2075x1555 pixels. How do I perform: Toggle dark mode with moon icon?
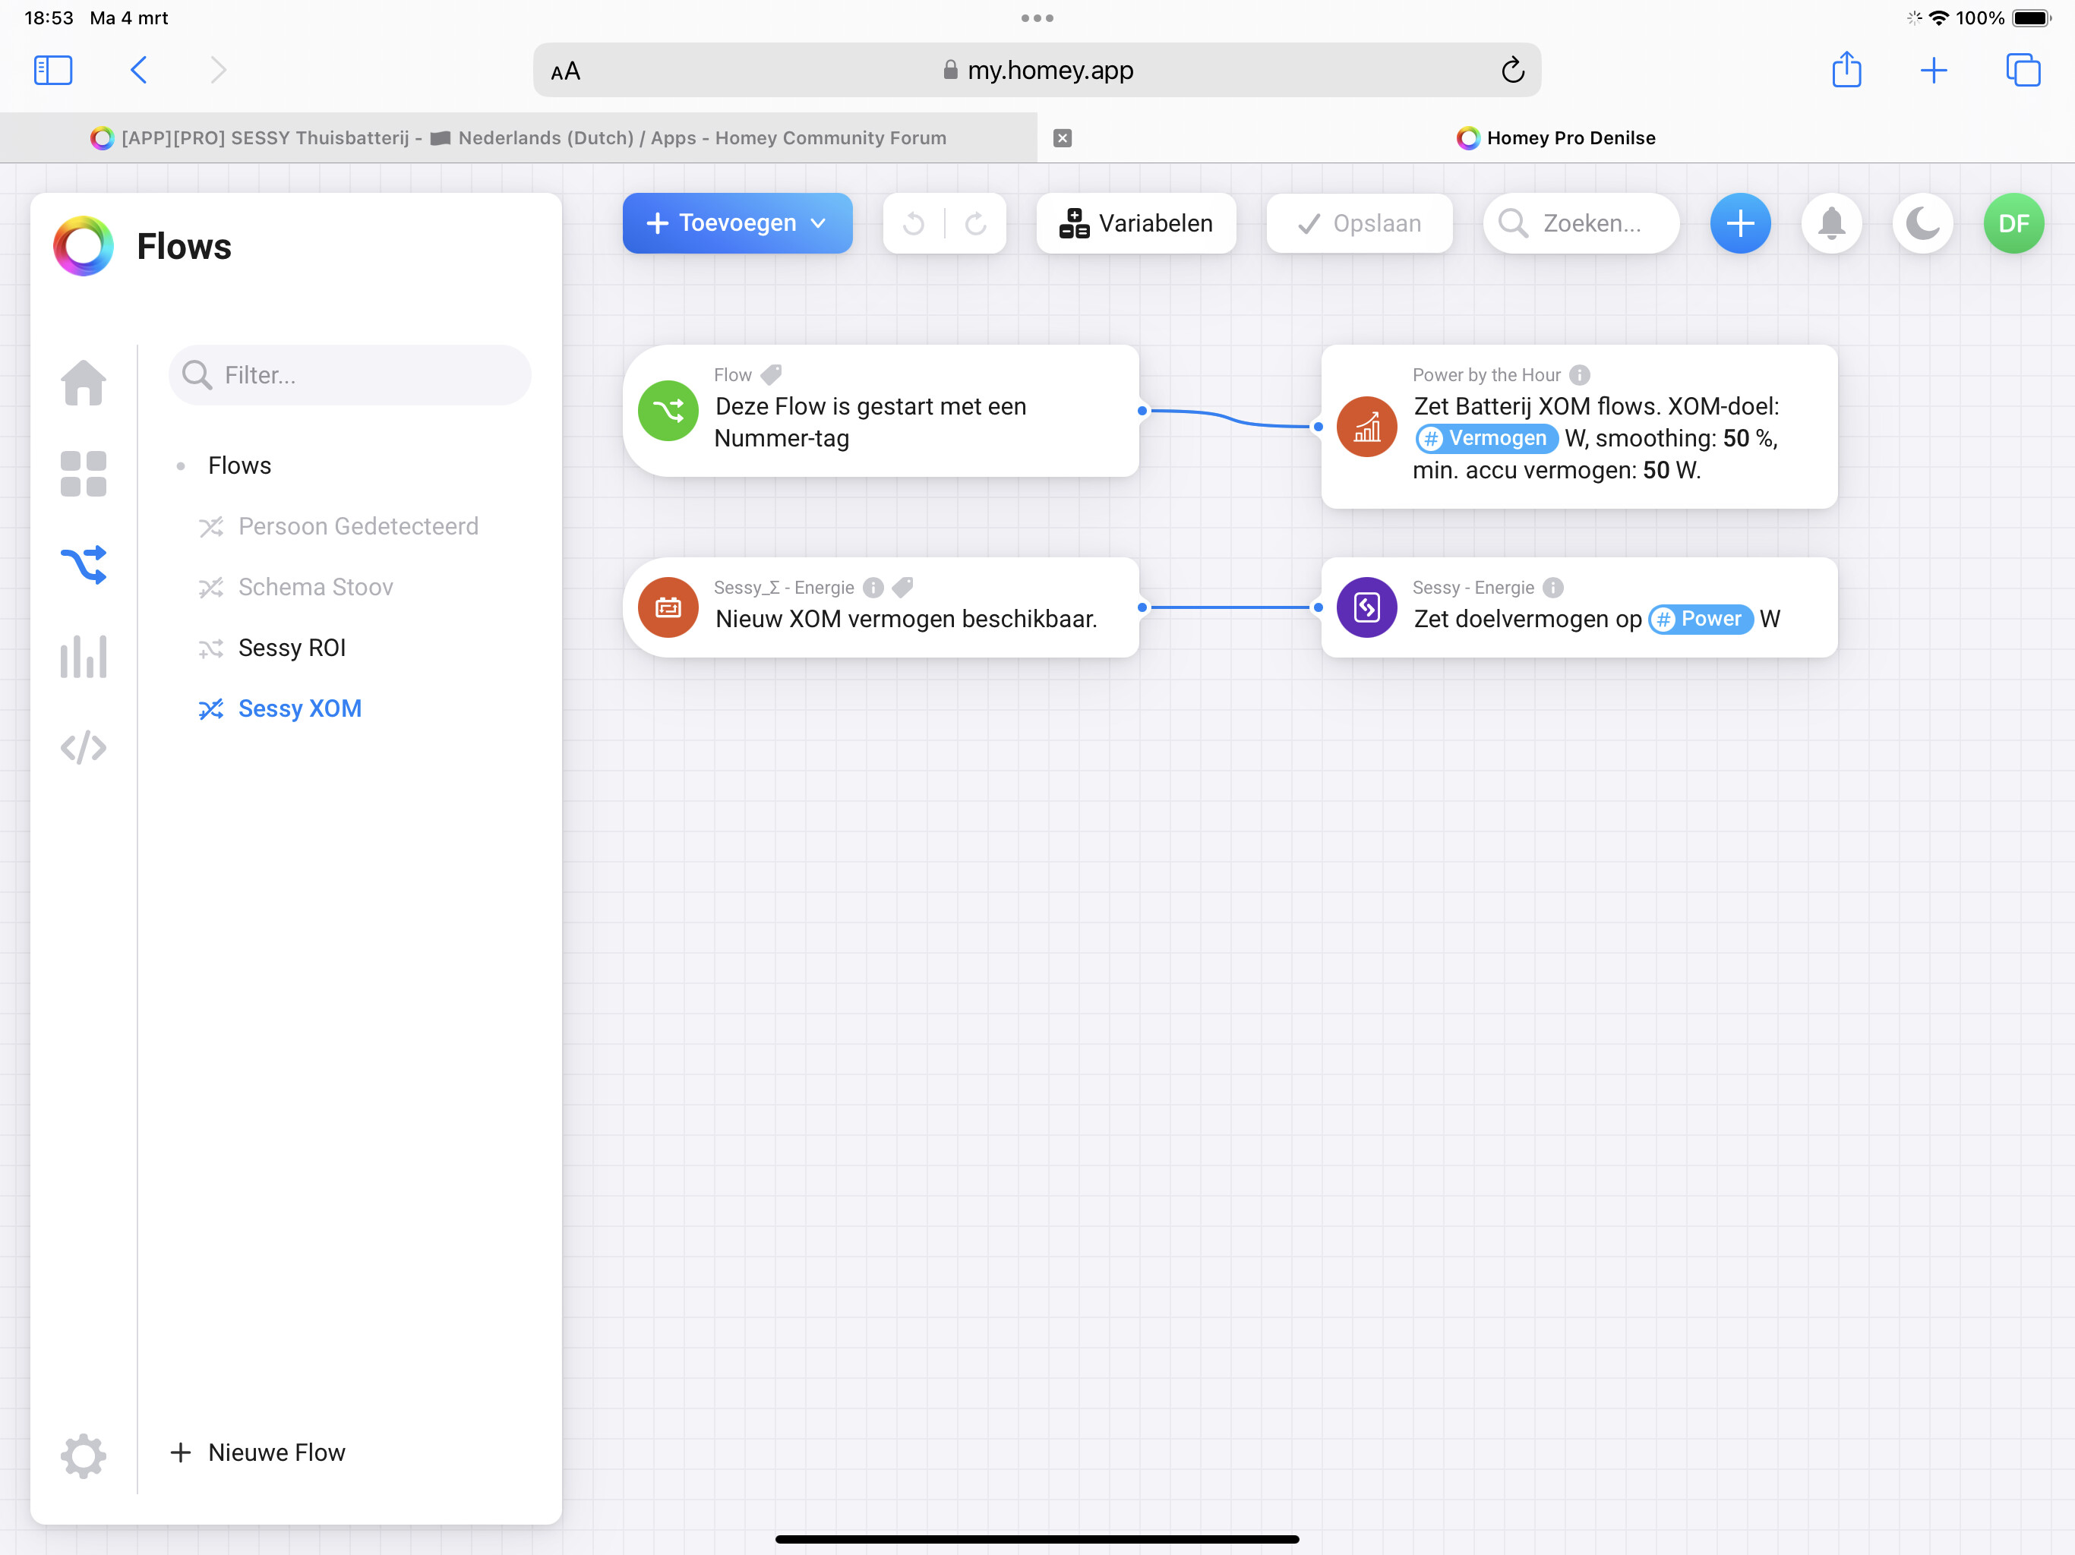tap(1922, 223)
